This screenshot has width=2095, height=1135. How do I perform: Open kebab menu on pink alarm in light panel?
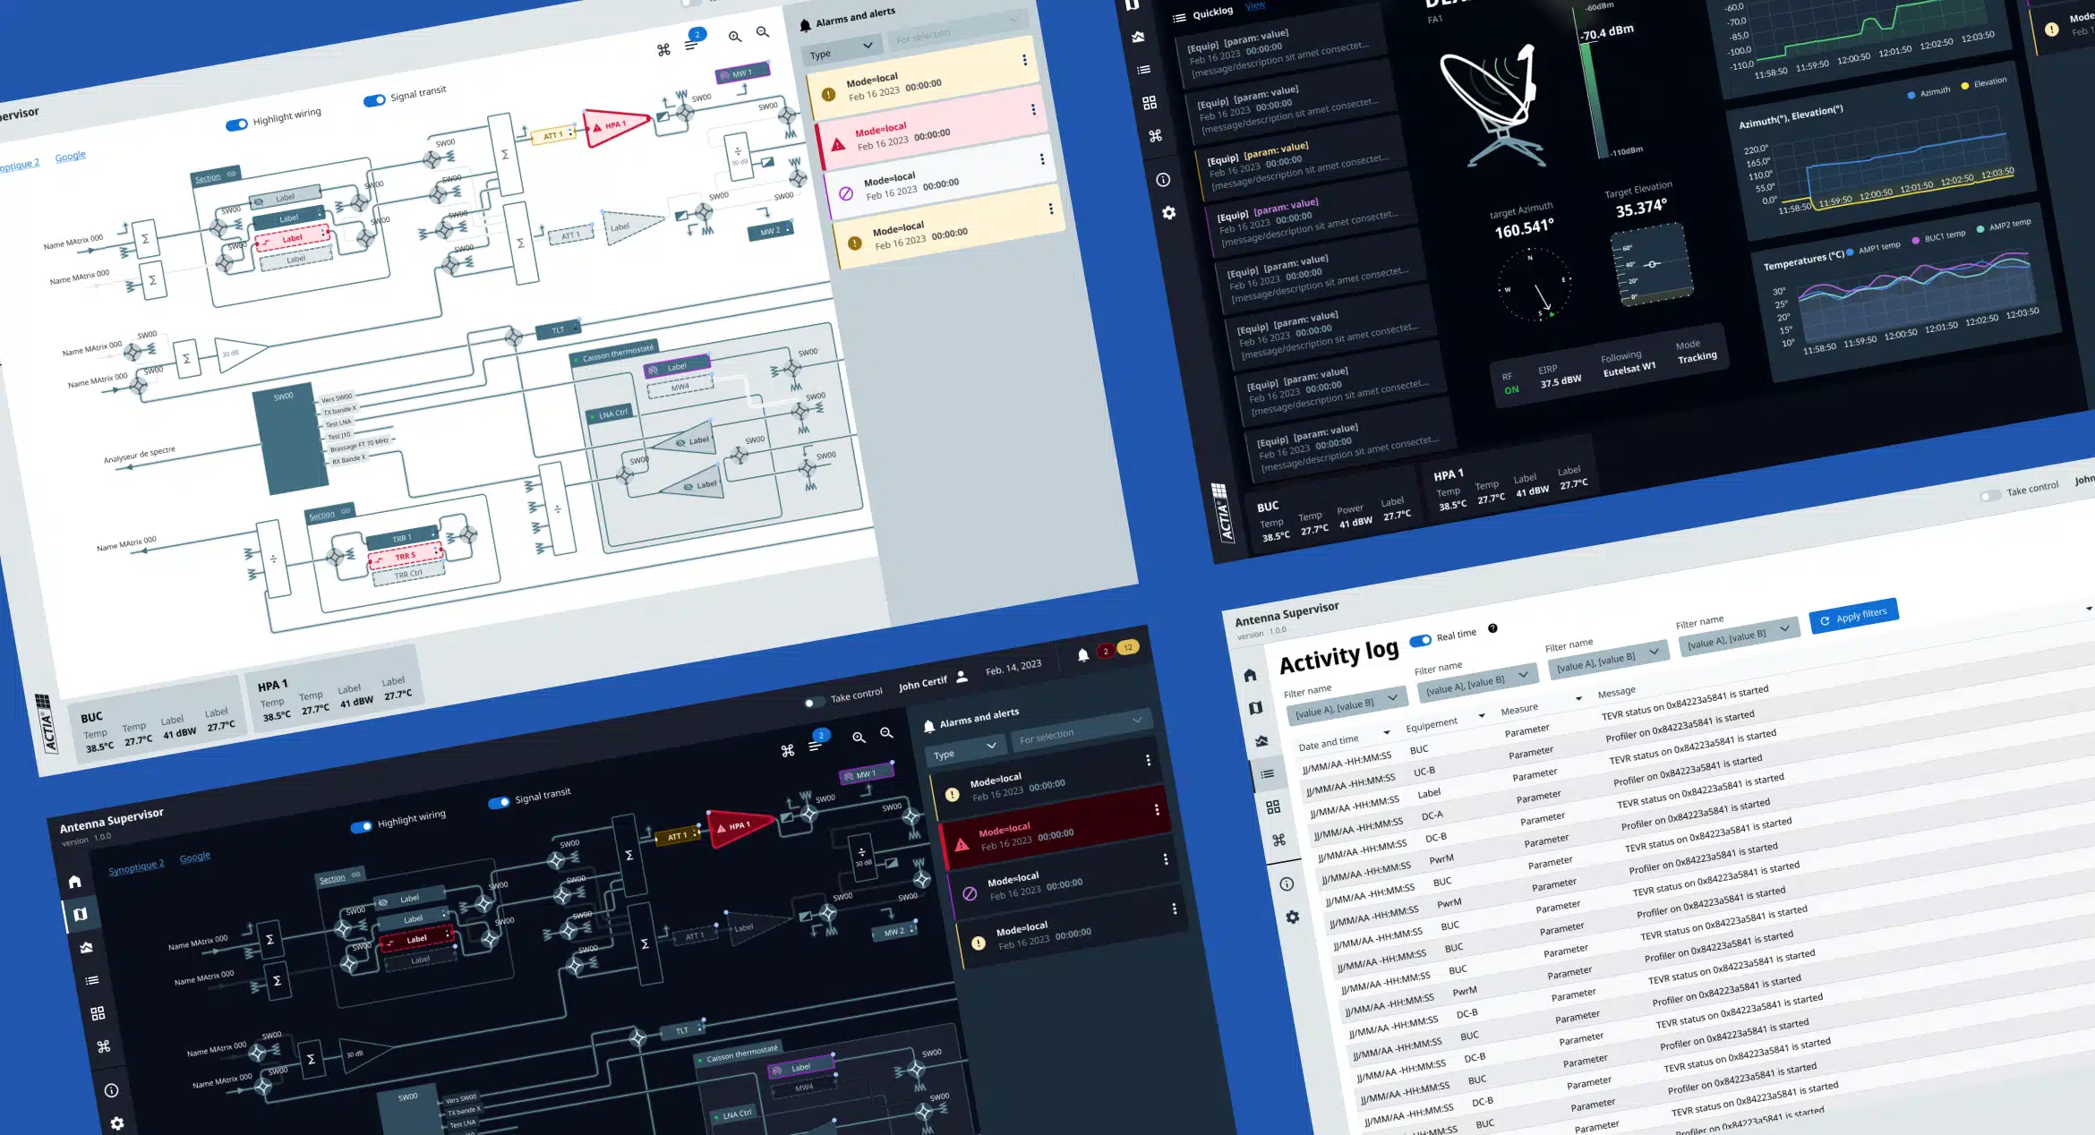pyautogui.click(x=1033, y=109)
